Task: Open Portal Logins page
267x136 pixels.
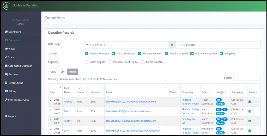Action: point(14,83)
